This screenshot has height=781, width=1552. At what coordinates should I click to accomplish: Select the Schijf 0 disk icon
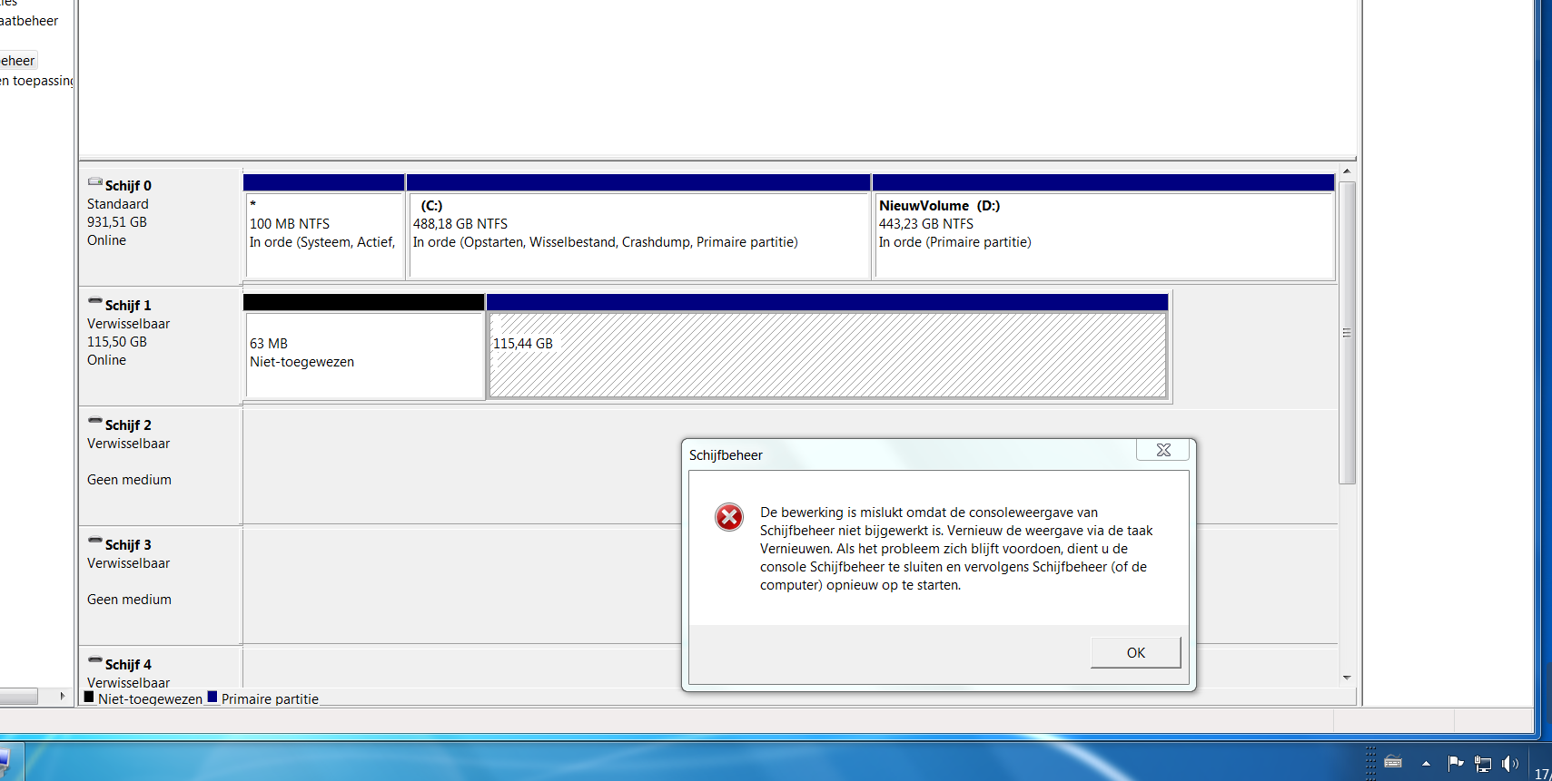tap(94, 182)
